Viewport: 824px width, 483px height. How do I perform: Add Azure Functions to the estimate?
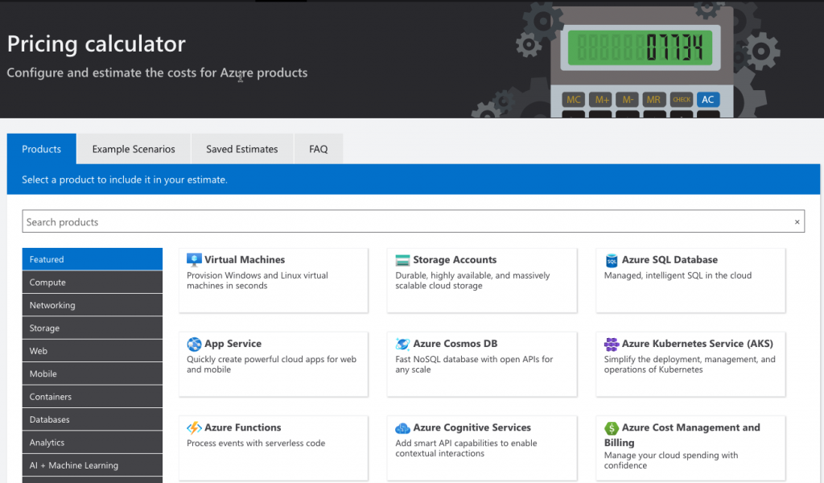(x=274, y=448)
